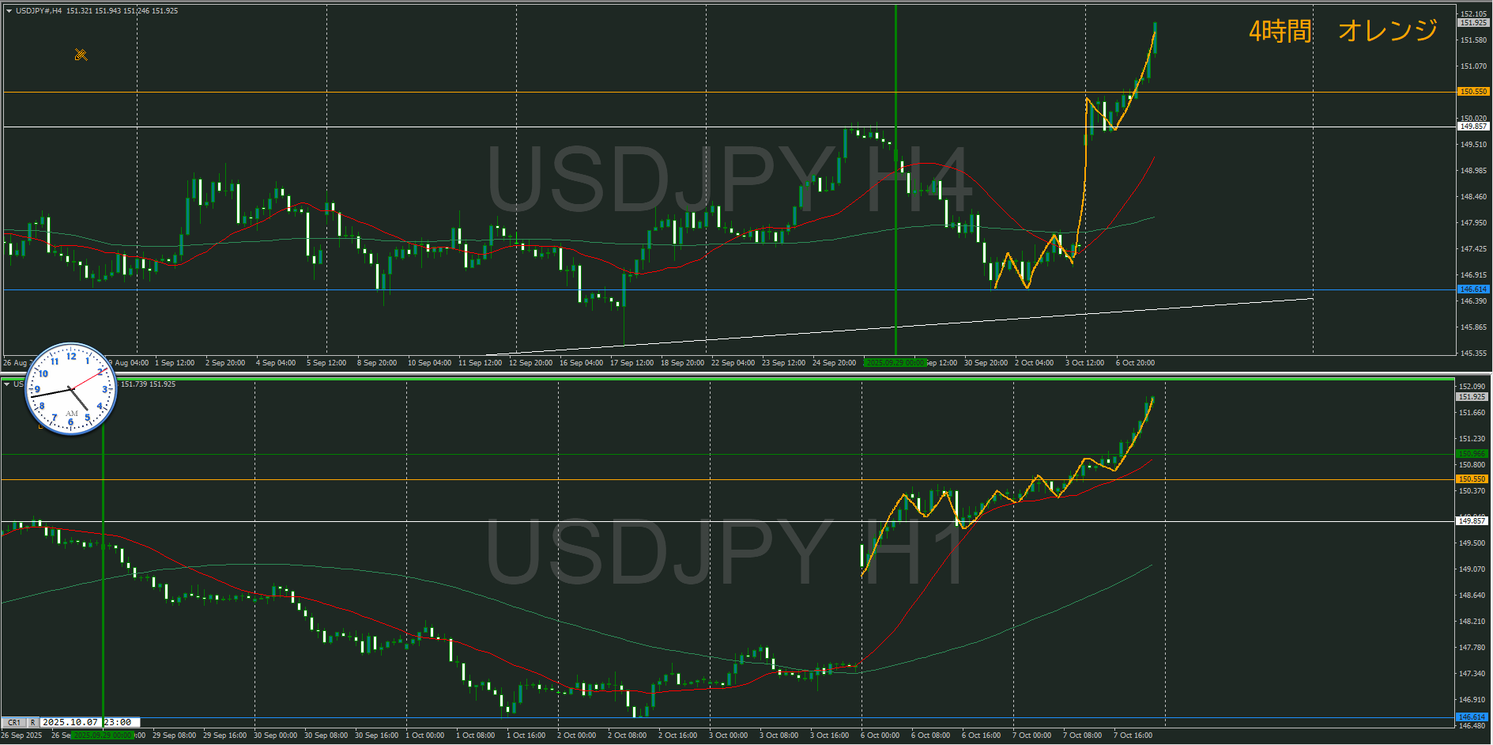1493x745 pixels.
Task: Select the green vertical line on the H1 chart
Action: [104, 593]
